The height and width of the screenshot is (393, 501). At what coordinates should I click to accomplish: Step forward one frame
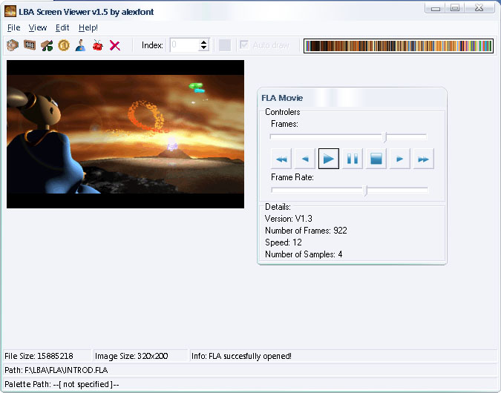coord(400,159)
